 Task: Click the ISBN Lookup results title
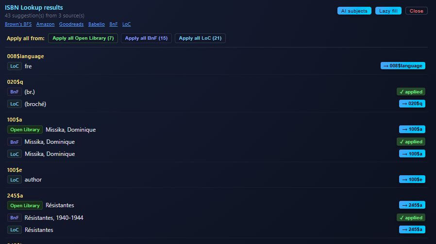coord(34,7)
